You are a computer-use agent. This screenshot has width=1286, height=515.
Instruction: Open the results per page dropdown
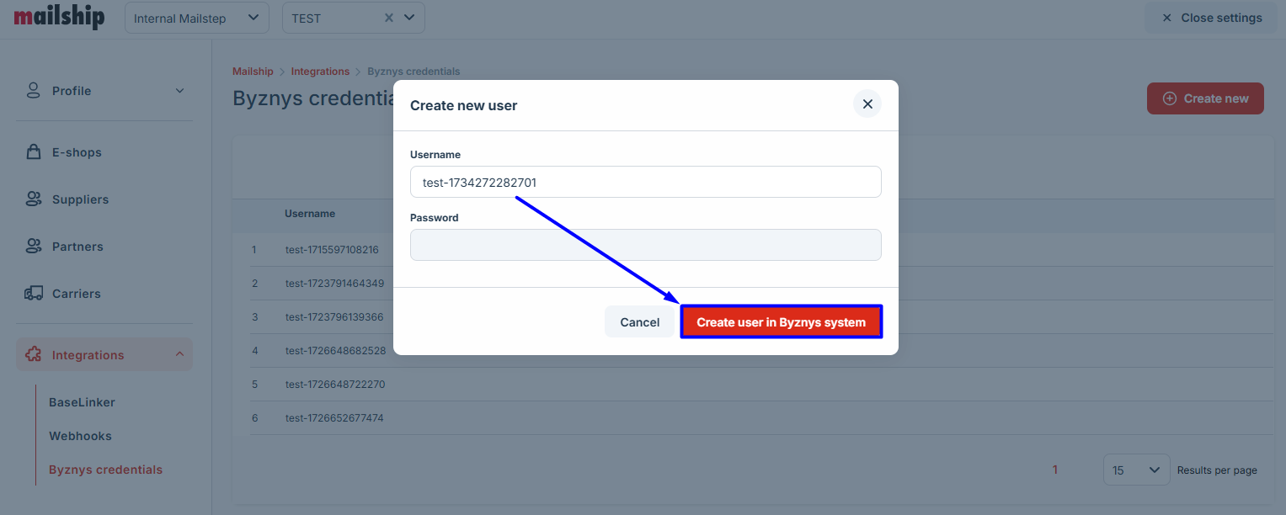tap(1136, 470)
